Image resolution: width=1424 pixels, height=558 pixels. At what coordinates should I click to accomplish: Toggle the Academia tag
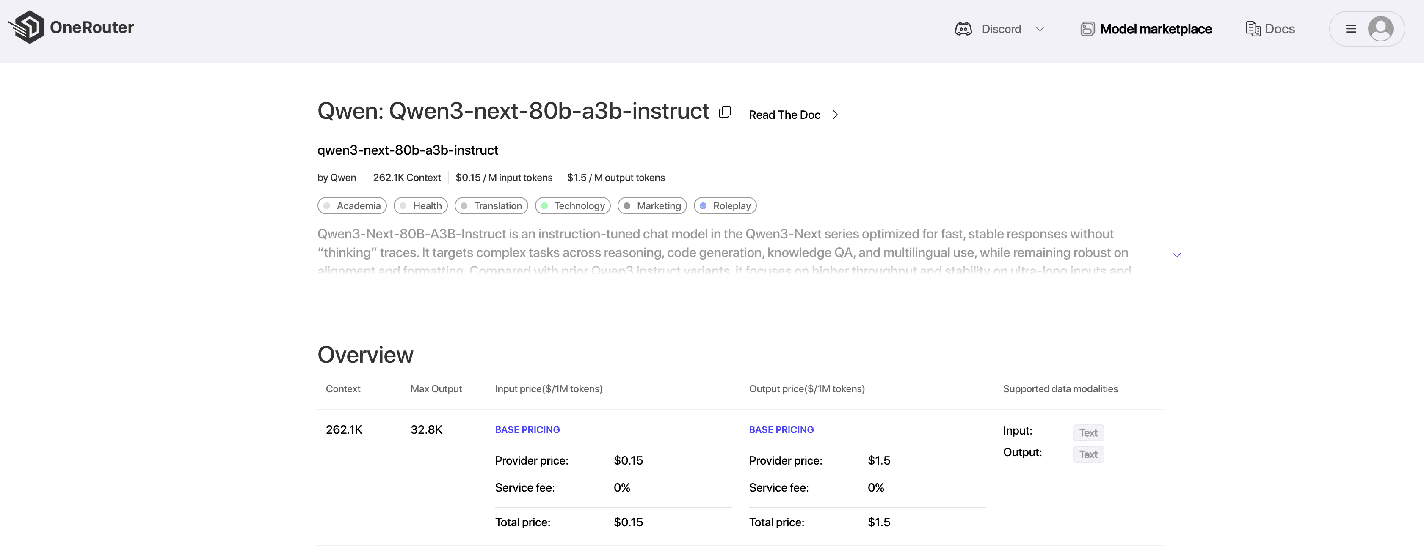pos(352,206)
